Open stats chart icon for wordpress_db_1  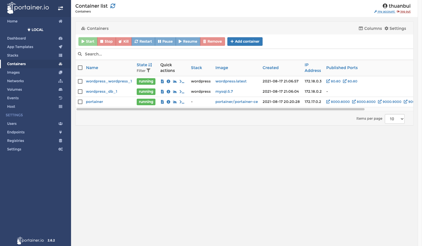pyautogui.click(x=175, y=92)
